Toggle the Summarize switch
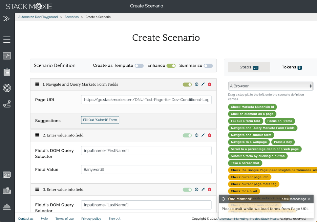The height and width of the screenshot is (222, 317). 208,66
